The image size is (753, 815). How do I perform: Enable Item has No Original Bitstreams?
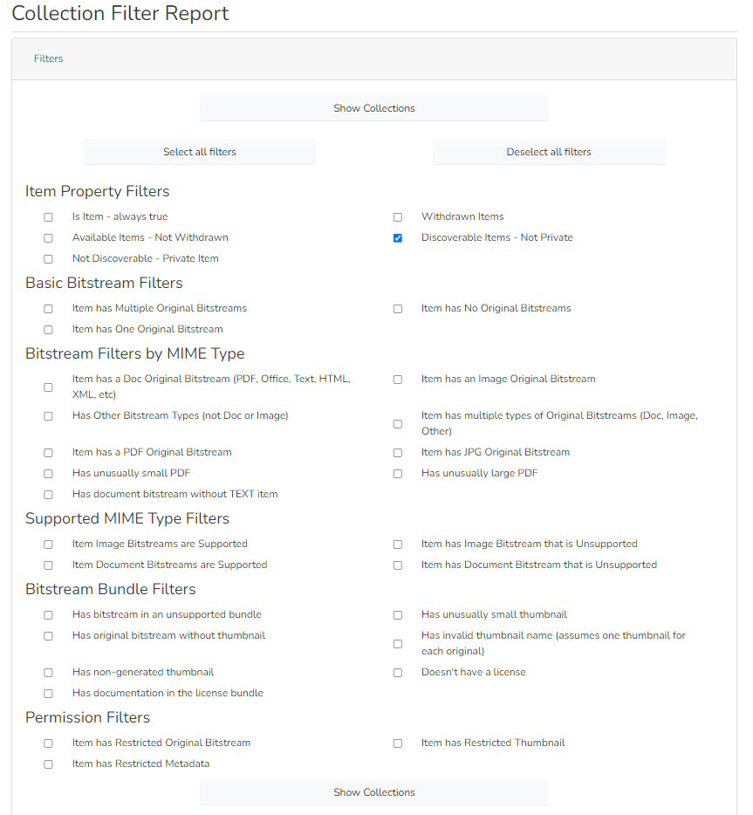398,309
